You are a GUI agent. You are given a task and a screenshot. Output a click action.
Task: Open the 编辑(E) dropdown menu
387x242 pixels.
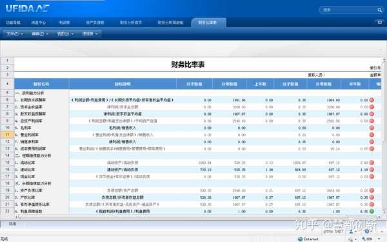(x=40, y=34)
